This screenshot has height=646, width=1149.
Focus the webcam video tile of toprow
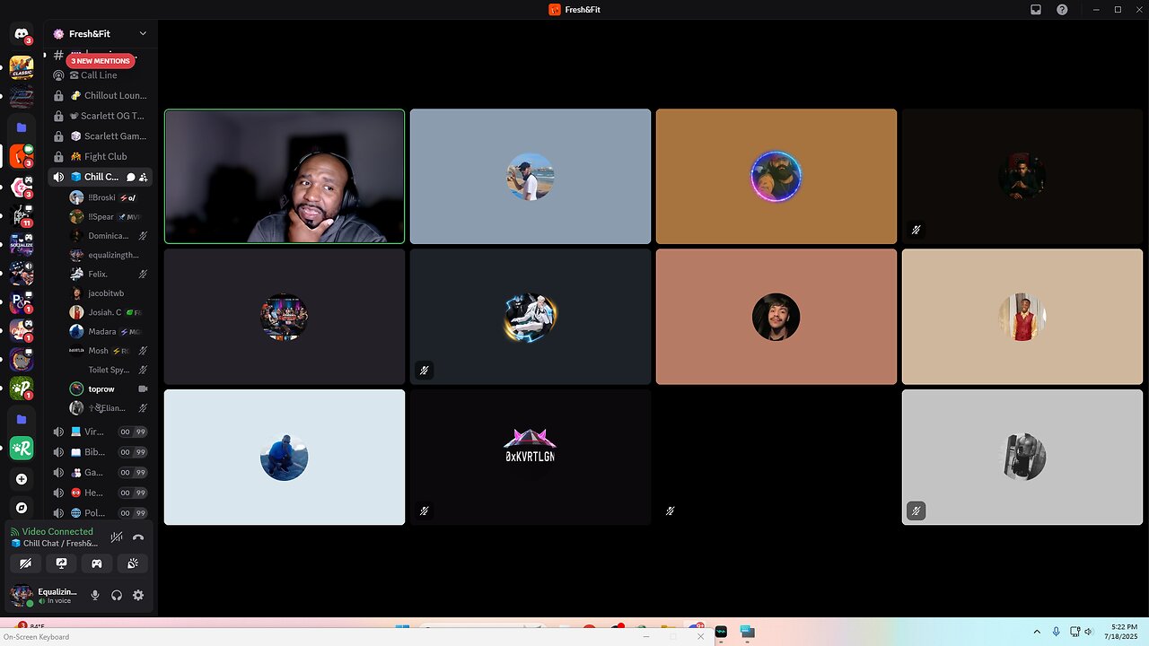coord(285,177)
